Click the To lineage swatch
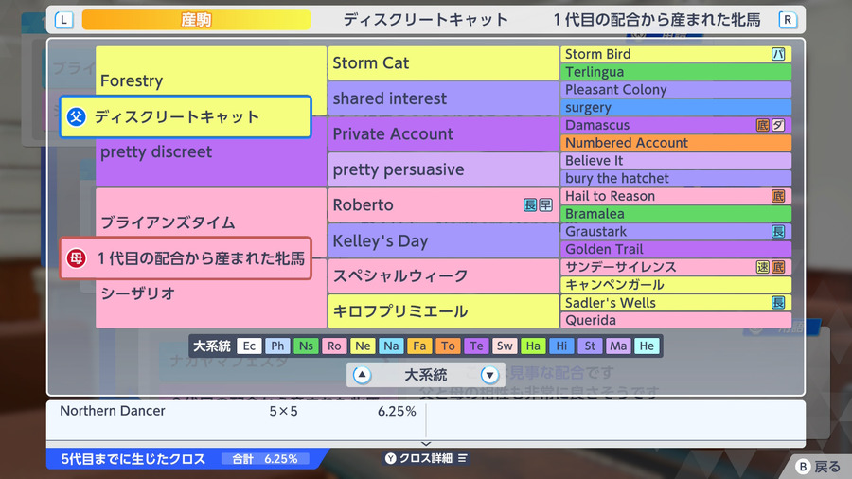852x479 pixels. tap(448, 346)
